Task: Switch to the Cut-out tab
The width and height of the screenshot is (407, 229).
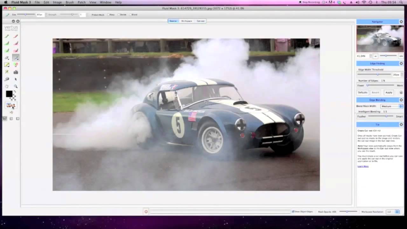Action: [x=201, y=21]
